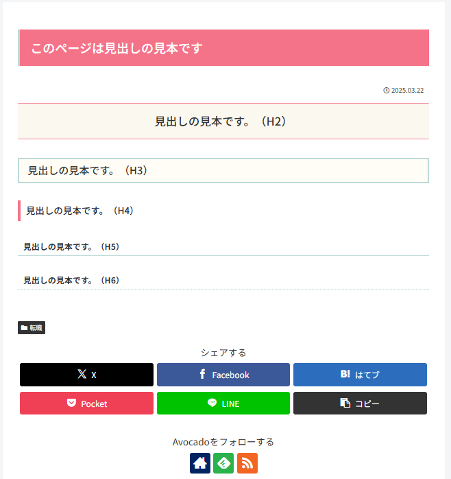The height and width of the screenshot is (479, 451).
Task: Click the はてブ share button
Action: (x=360, y=375)
